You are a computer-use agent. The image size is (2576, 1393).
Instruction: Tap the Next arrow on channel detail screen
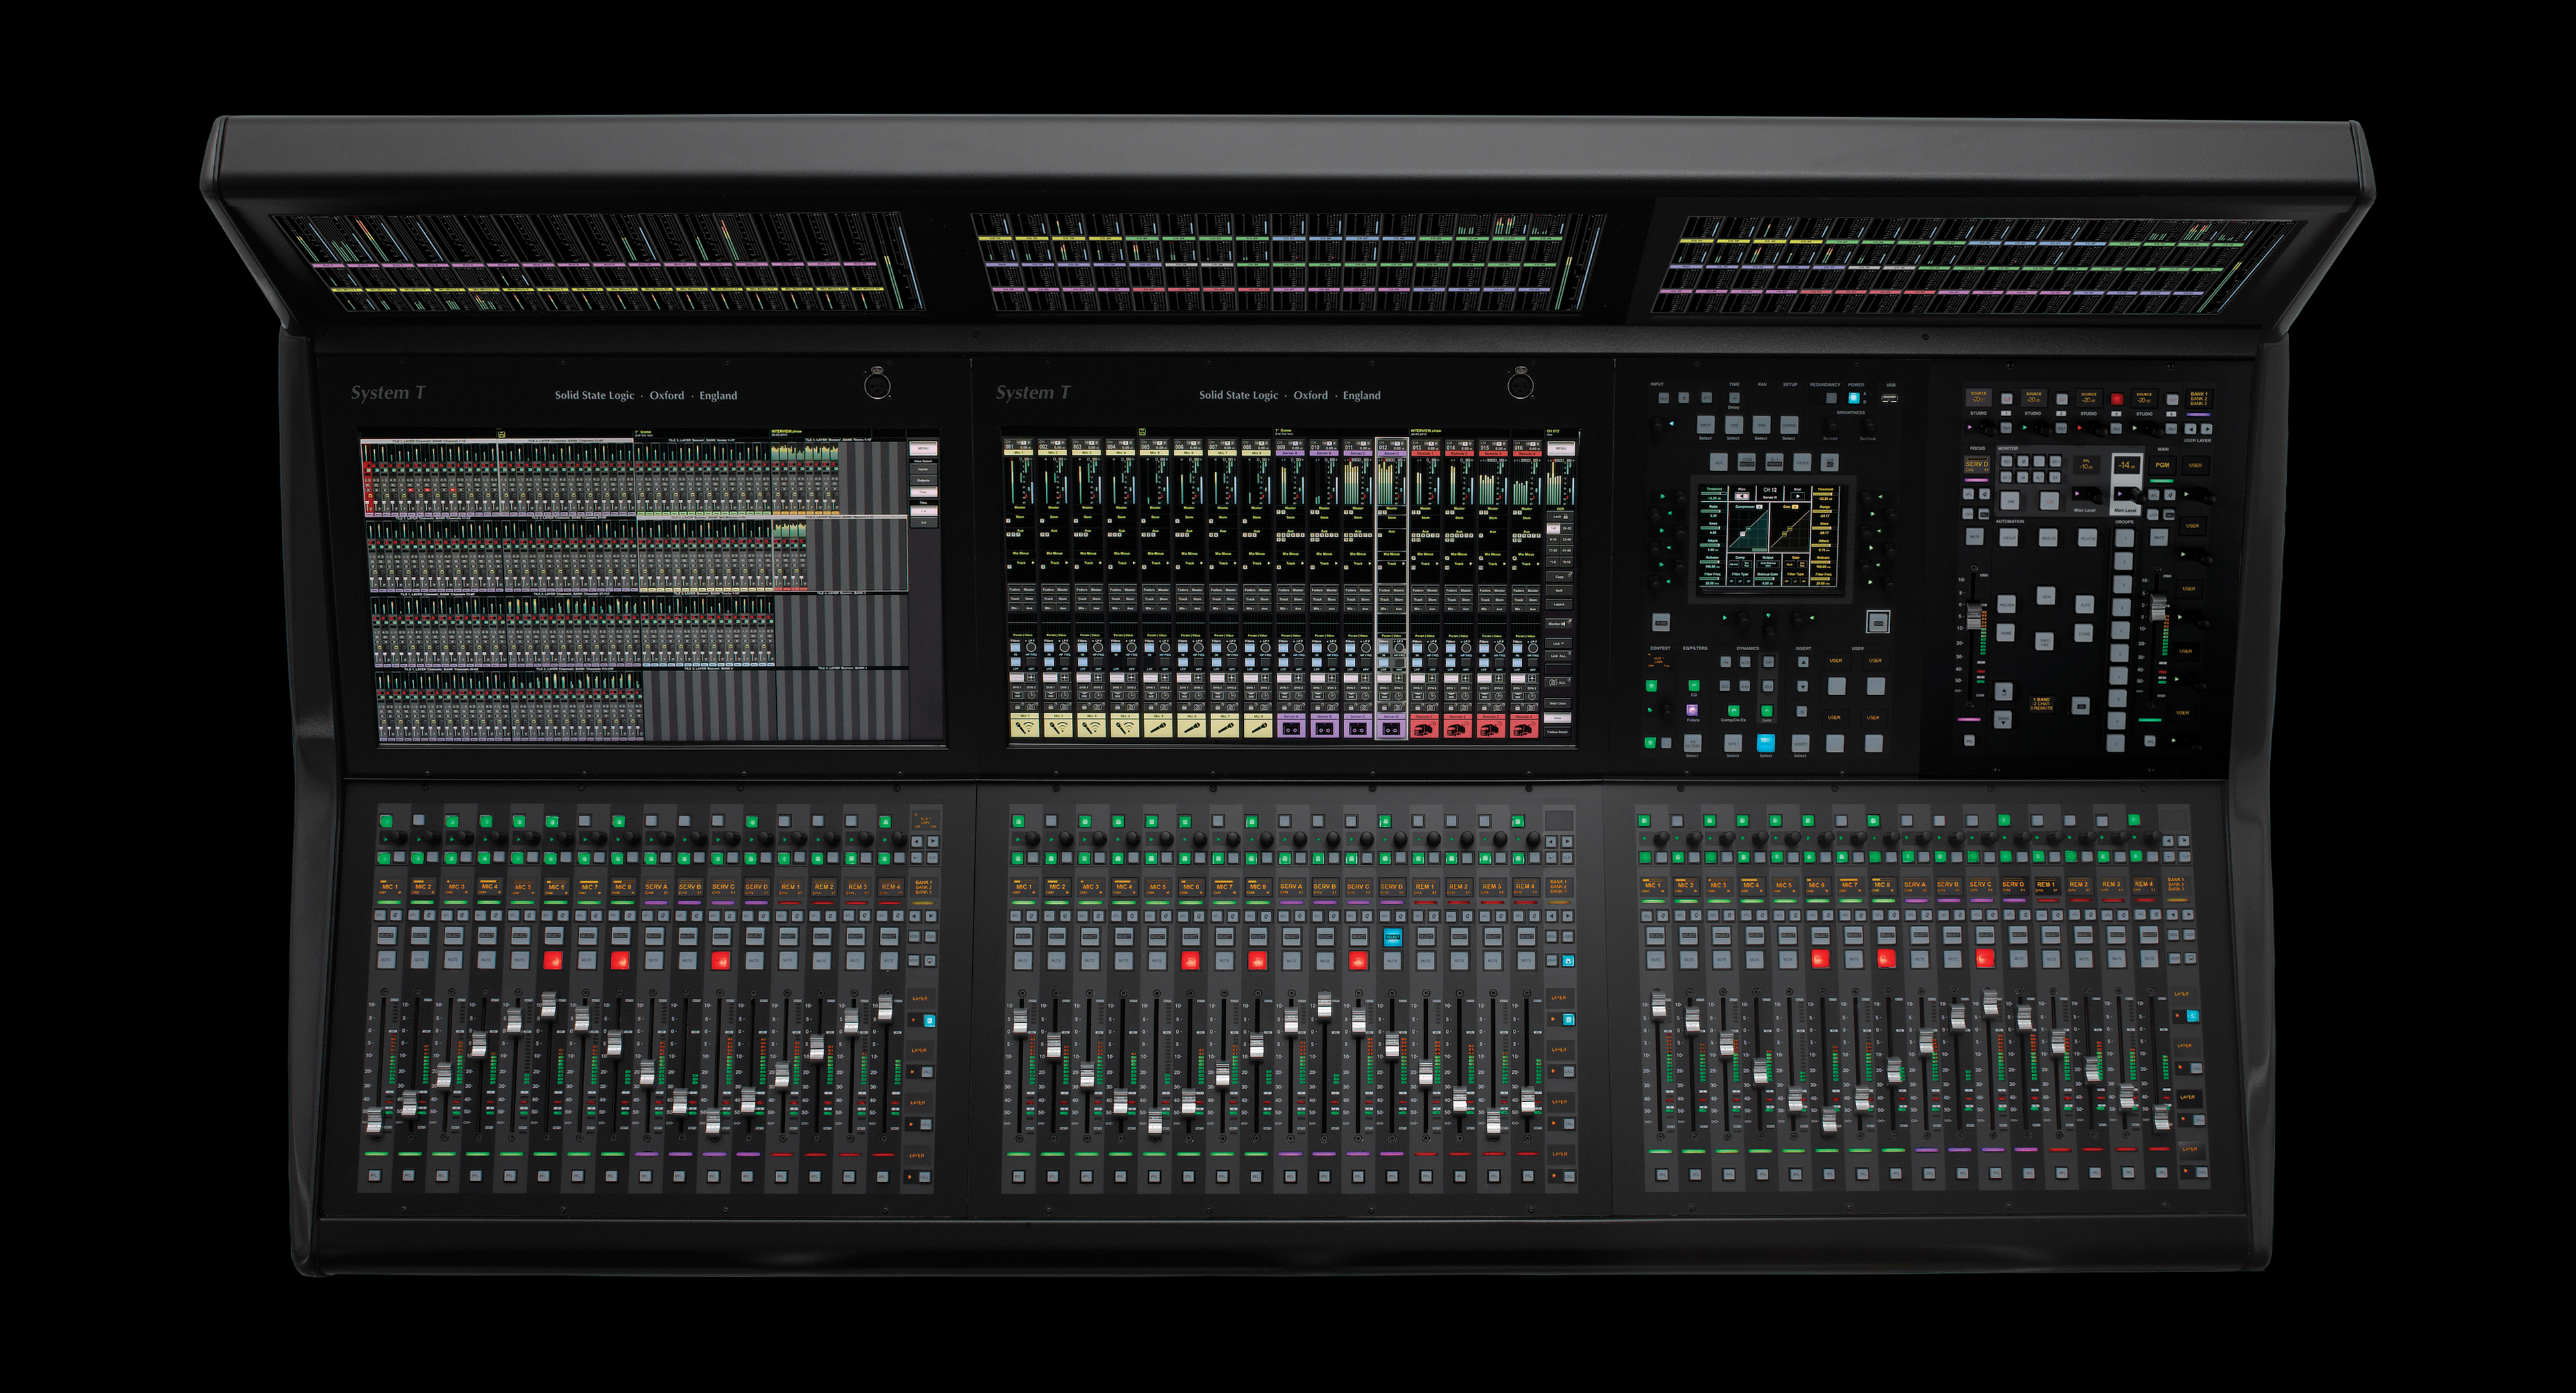click(1798, 497)
